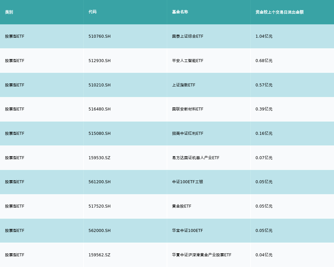Select code 515080.SH
334x267 pixels.
[100, 133]
